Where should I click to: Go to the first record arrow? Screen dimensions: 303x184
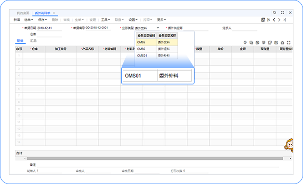point(269,20)
